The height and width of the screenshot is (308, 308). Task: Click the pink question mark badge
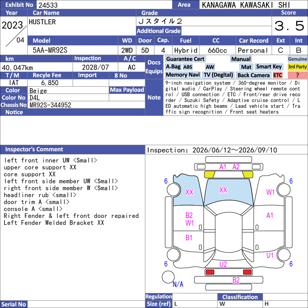pos(297,75)
